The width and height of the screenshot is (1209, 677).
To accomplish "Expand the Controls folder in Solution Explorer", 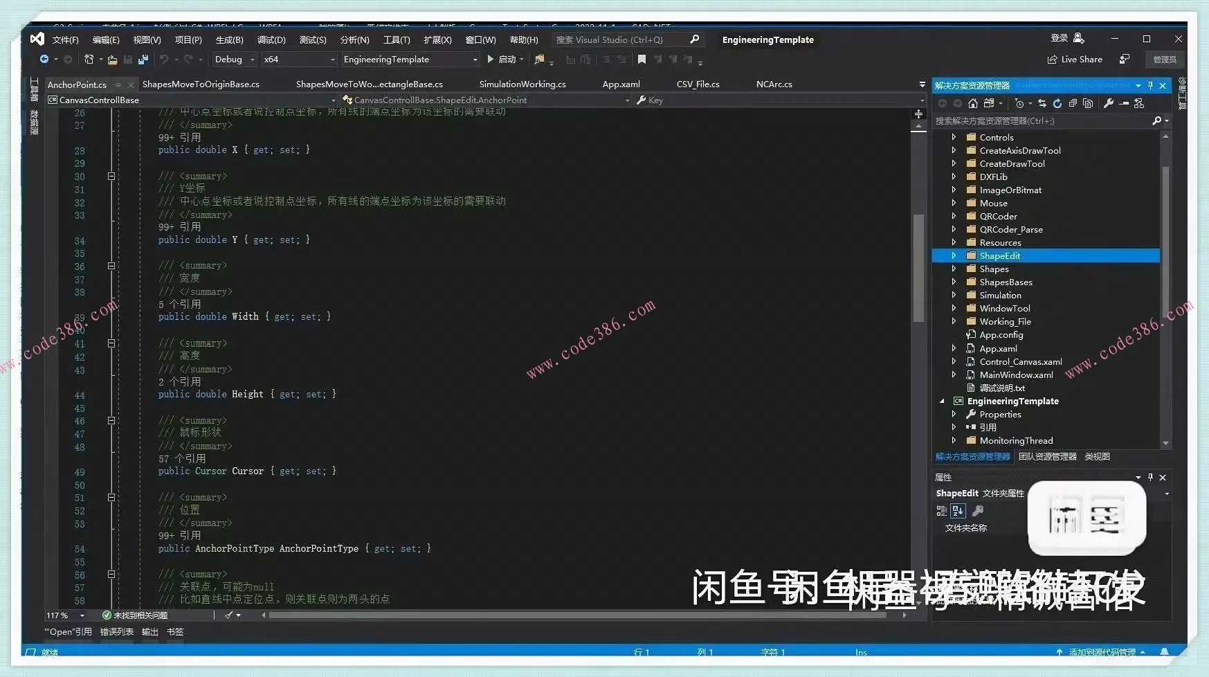I will (954, 137).
